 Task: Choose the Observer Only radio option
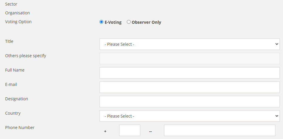pyautogui.click(x=129, y=22)
